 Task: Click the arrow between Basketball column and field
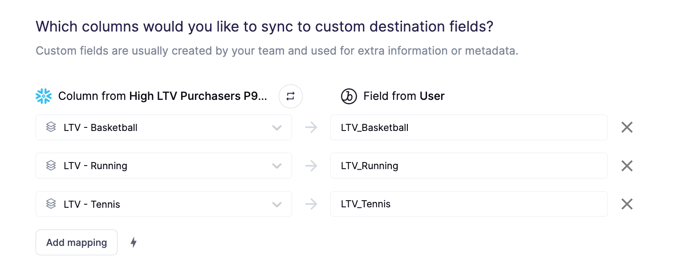[x=311, y=127]
